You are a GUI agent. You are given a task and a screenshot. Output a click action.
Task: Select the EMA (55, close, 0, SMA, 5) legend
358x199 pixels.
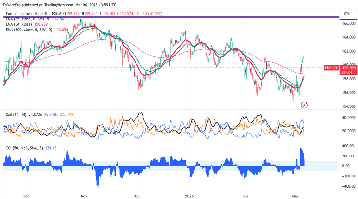[28, 19]
